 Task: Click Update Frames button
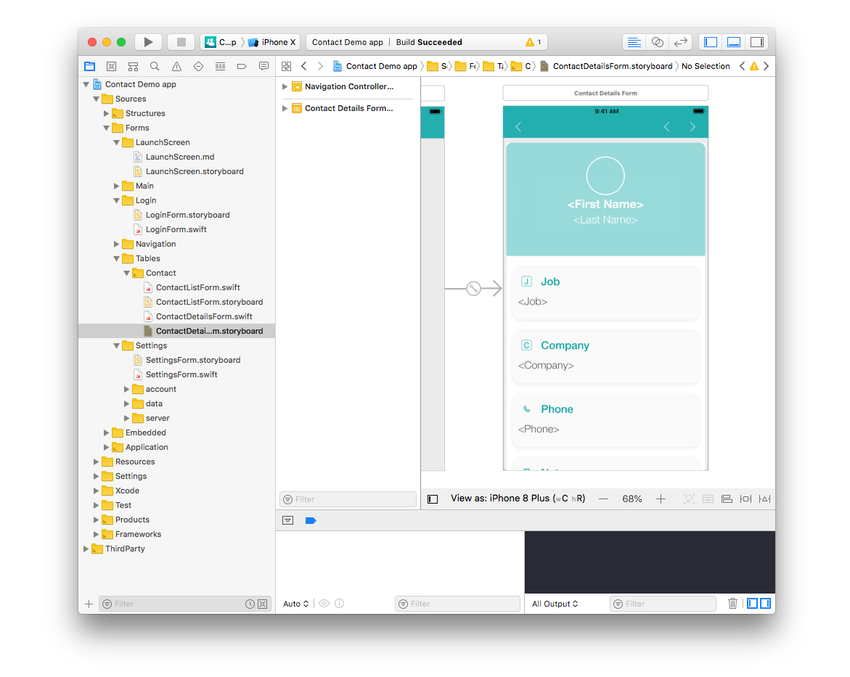coord(689,498)
